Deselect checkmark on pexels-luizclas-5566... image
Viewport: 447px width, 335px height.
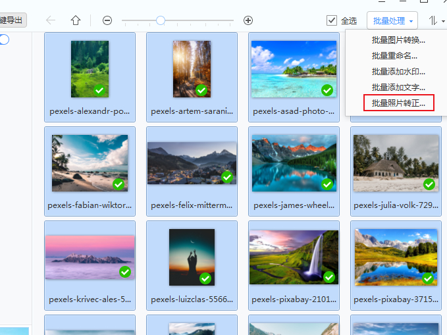pyautogui.click(x=205, y=278)
